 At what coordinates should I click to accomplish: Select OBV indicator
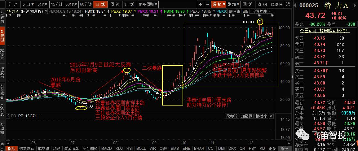tap(163, 149)
